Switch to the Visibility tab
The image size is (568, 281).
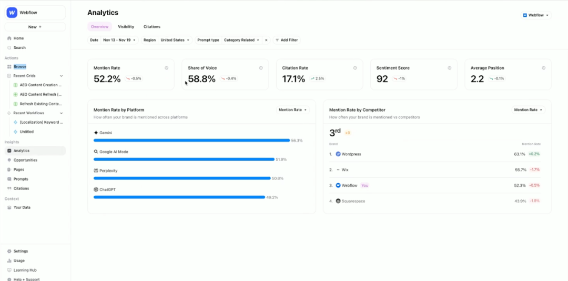click(x=126, y=27)
